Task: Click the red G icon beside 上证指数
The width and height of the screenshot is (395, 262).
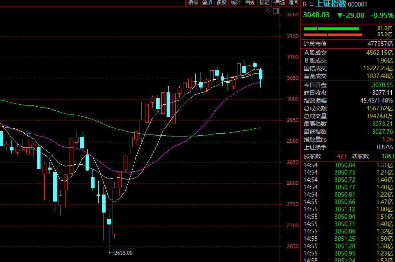Action: coord(305,4)
